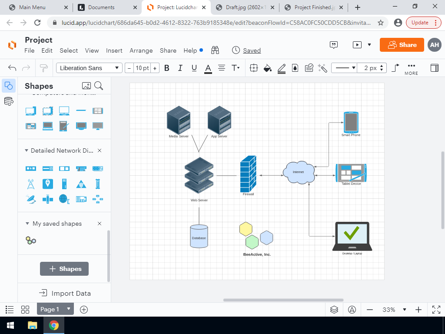The image size is (445, 334).
Task: Open the AH user account avatar
Action: (435, 45)
